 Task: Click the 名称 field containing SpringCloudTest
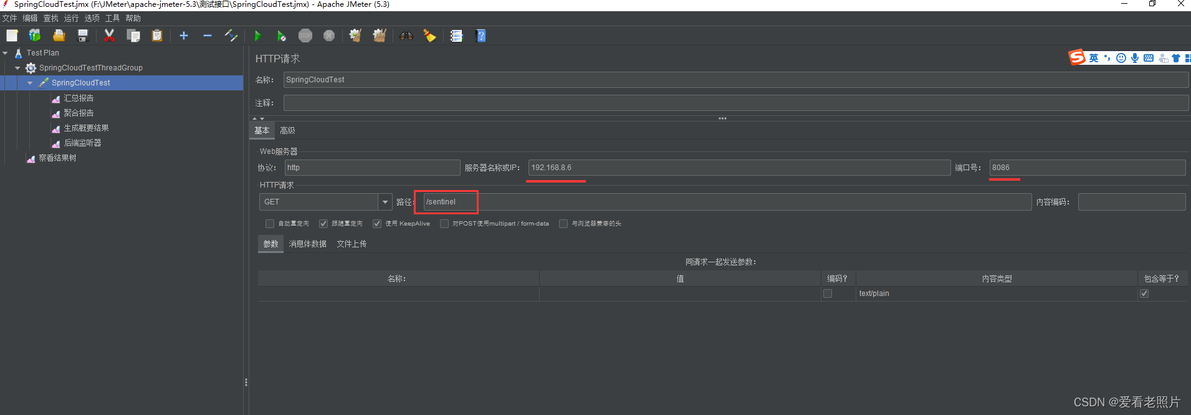(736, 80)
